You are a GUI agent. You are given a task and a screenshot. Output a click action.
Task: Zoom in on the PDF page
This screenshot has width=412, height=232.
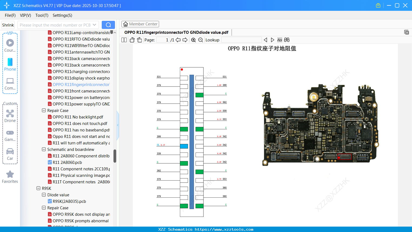click(x=194, y=40)
